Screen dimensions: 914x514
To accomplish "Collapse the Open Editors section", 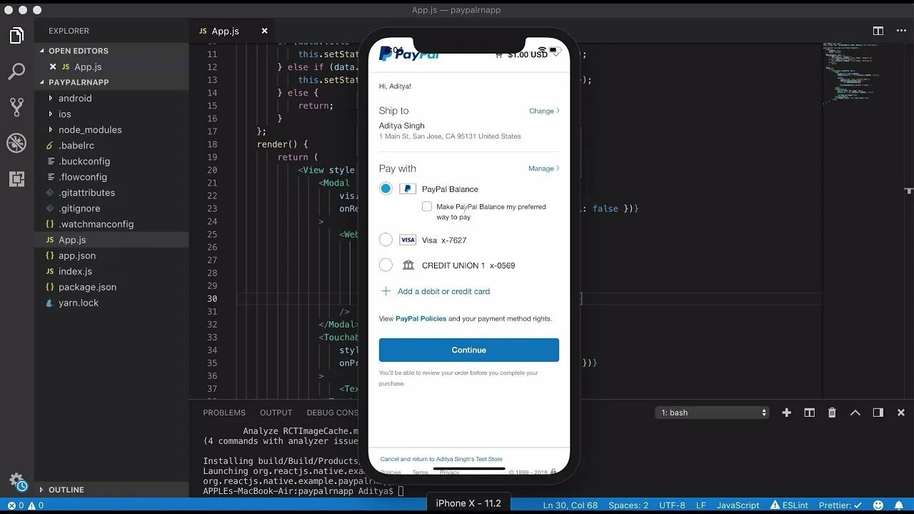I will (79, 51).
